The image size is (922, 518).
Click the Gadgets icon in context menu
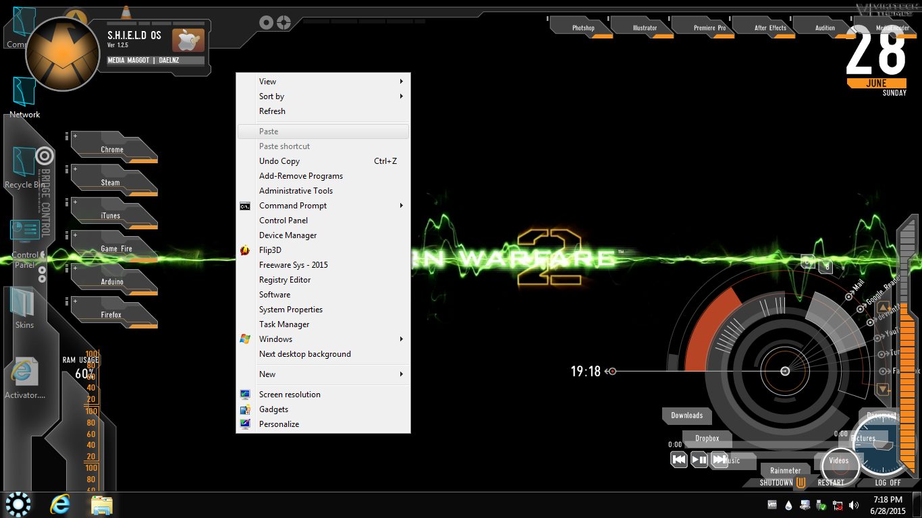(x=245, y=409)
